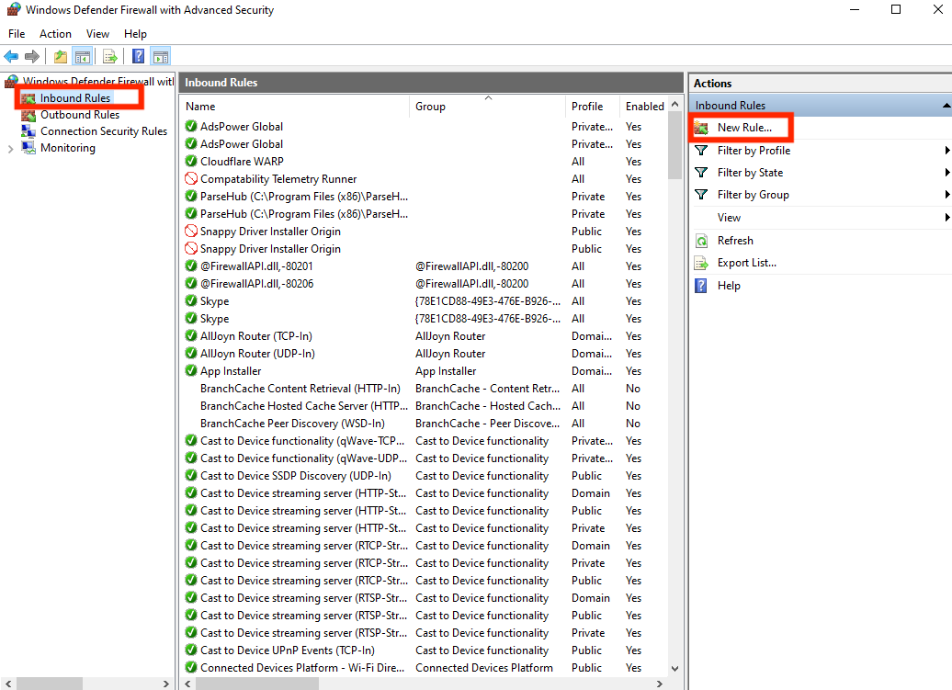Collapse the Inbound Rules actions section
The width and height of the screenshot is (952, 690).
click(945, 104)
